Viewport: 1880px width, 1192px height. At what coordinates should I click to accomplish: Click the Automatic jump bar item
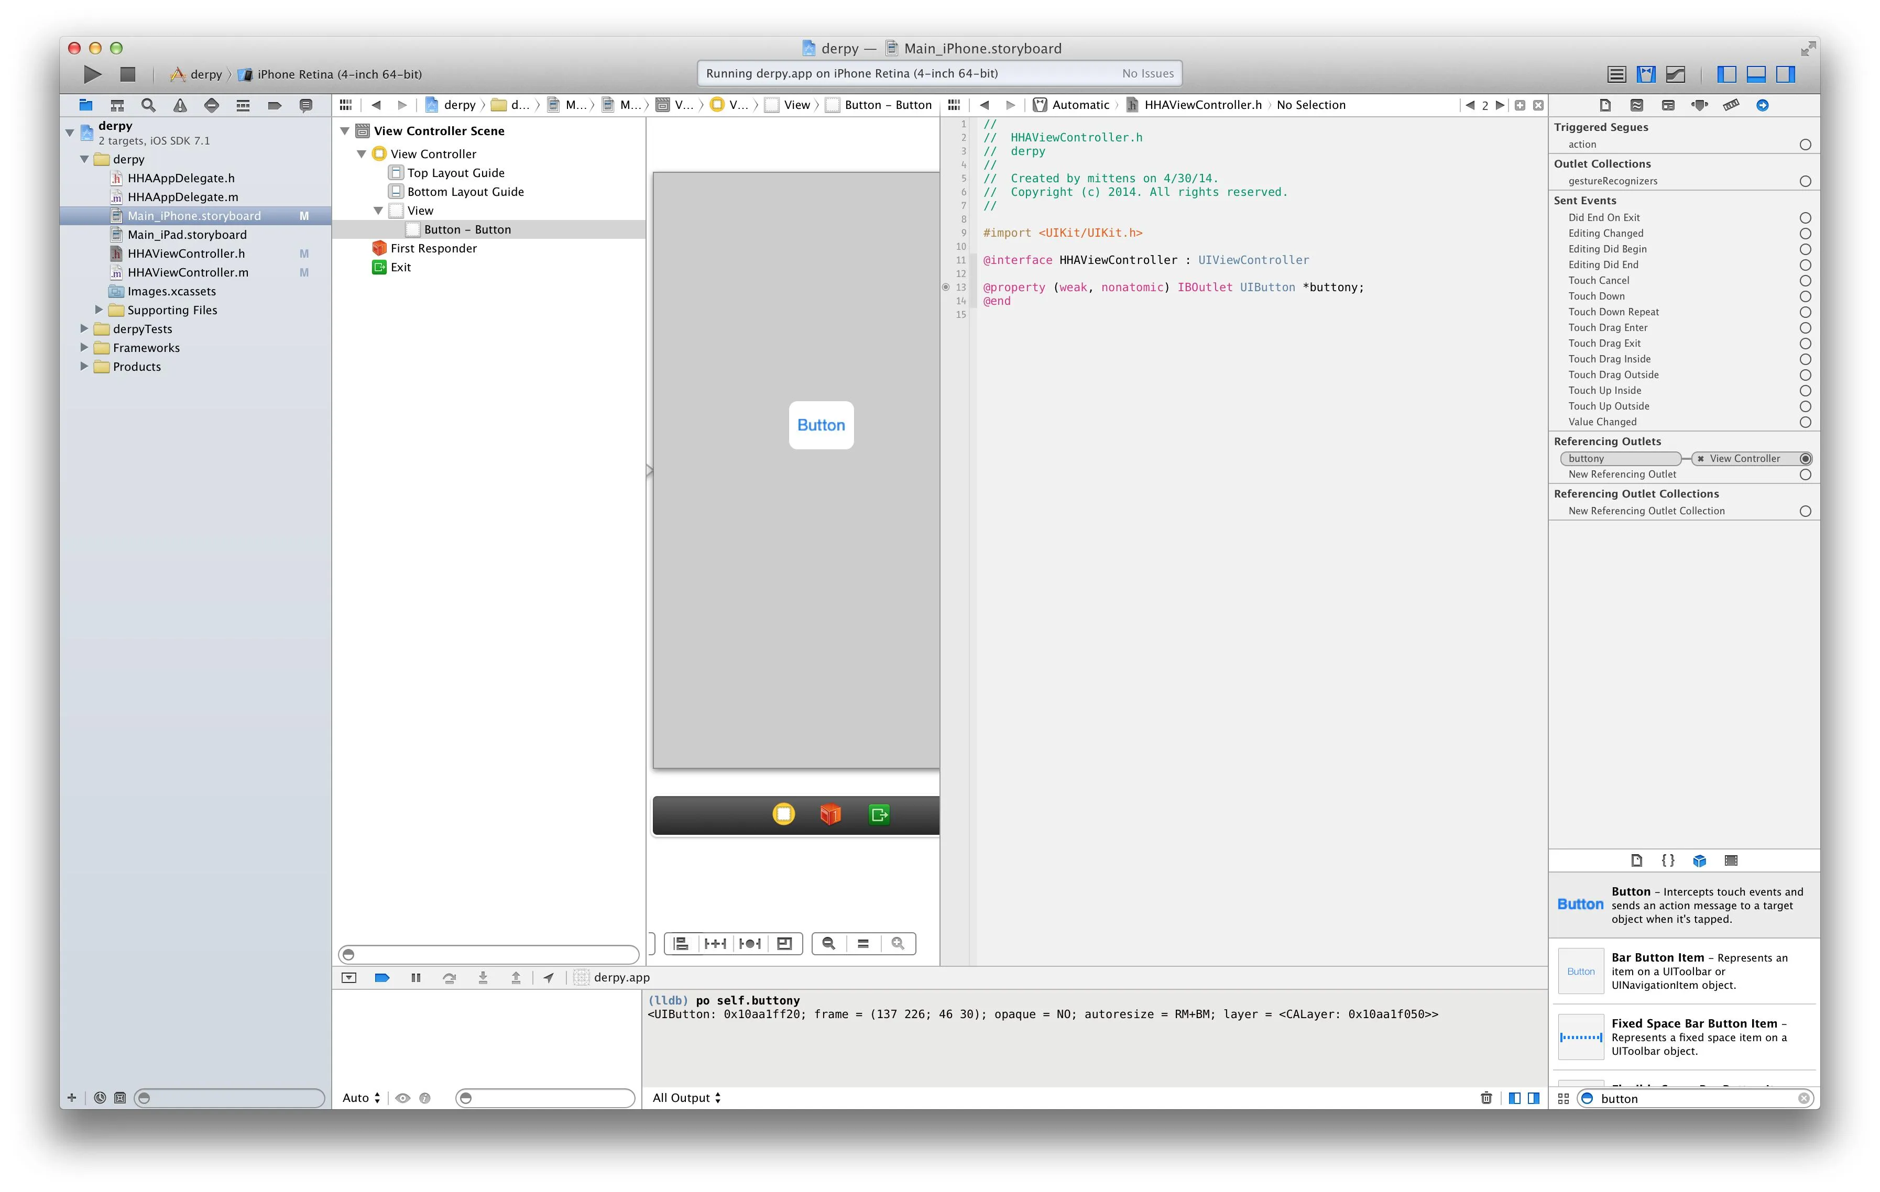1080,105
